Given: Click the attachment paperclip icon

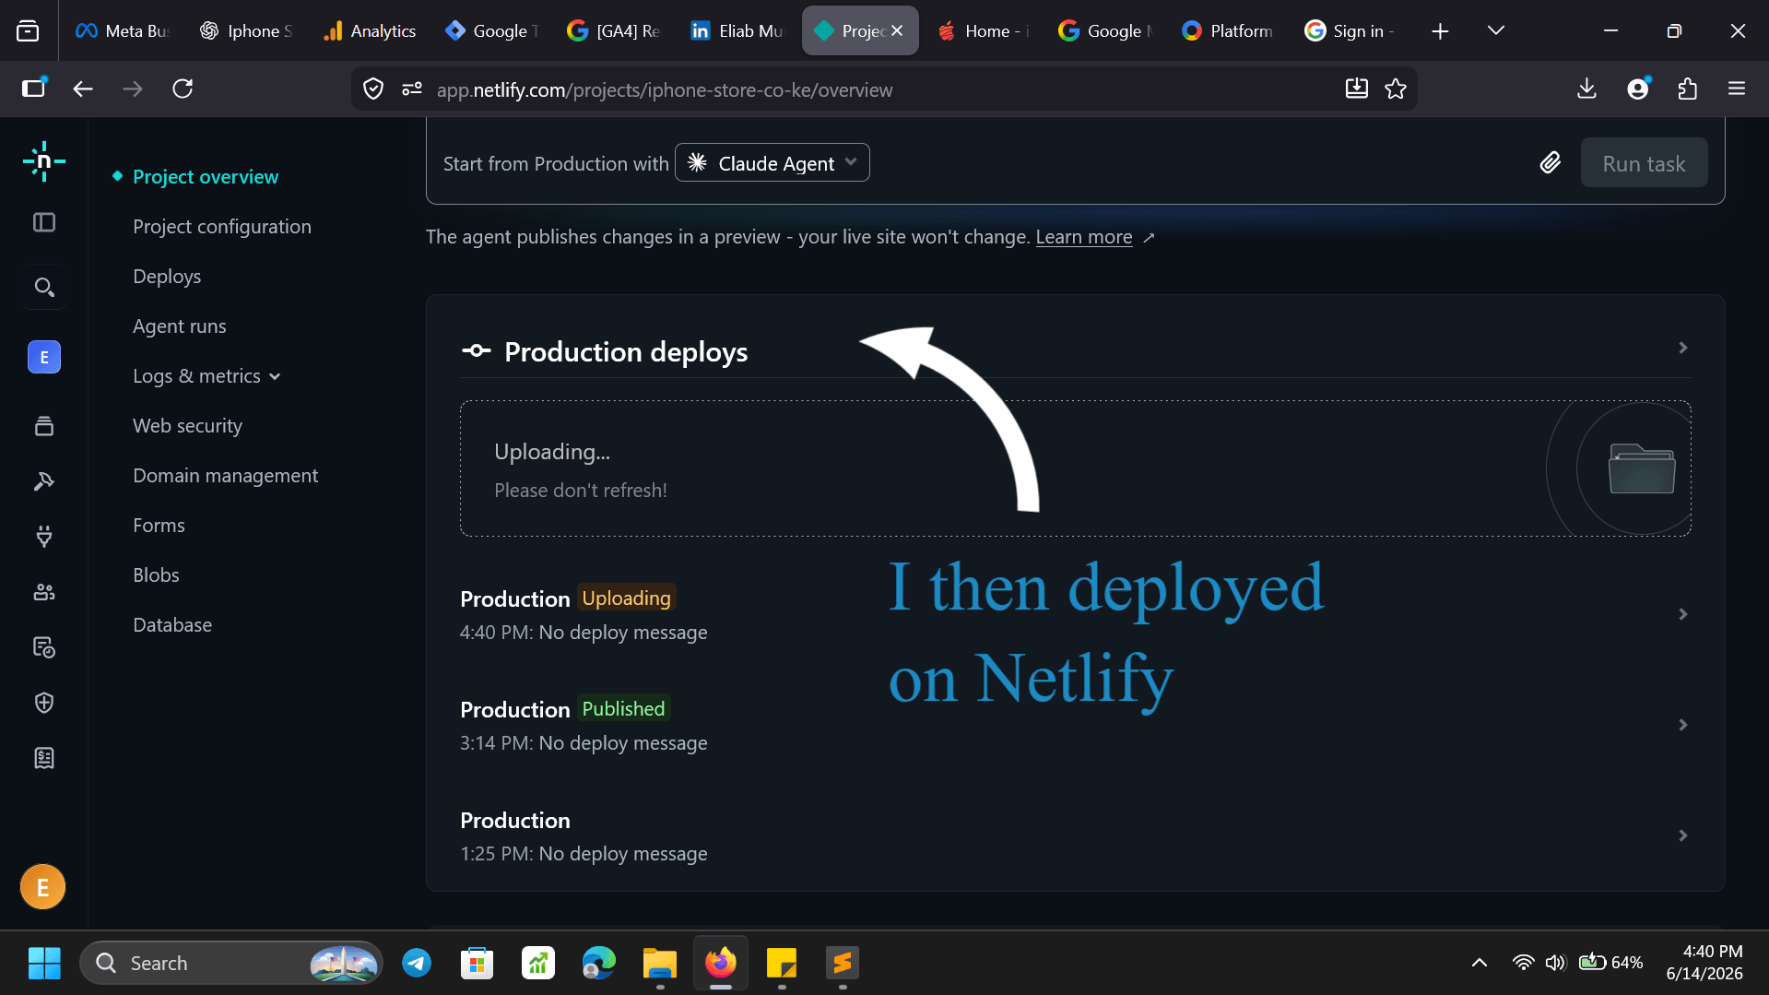Looking at the screenshot, I should 1551,163.
